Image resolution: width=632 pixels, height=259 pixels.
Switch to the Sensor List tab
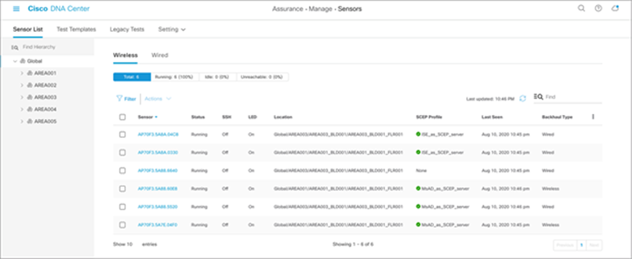(28, 29)
